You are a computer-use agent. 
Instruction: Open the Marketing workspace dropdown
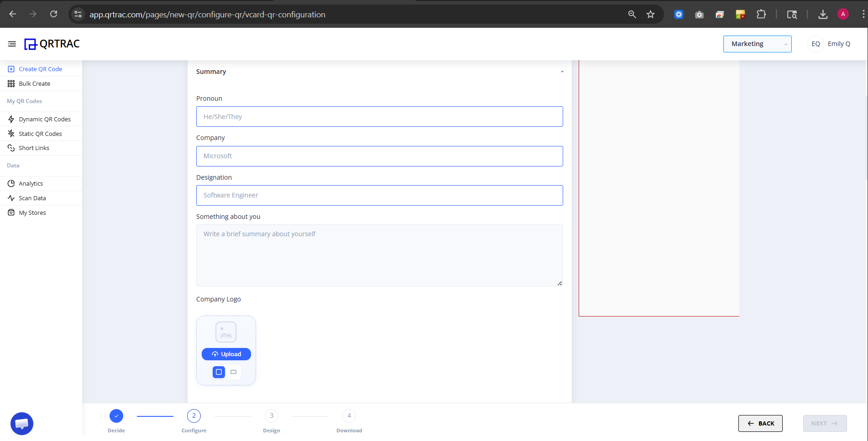(757, 44)
